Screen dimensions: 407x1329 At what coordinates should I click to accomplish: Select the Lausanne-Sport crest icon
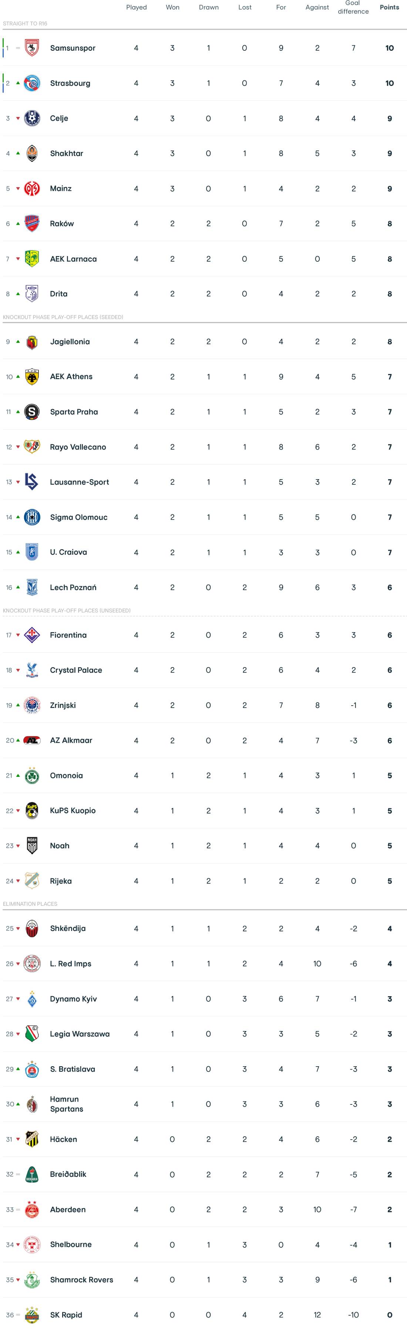[32, 482]
